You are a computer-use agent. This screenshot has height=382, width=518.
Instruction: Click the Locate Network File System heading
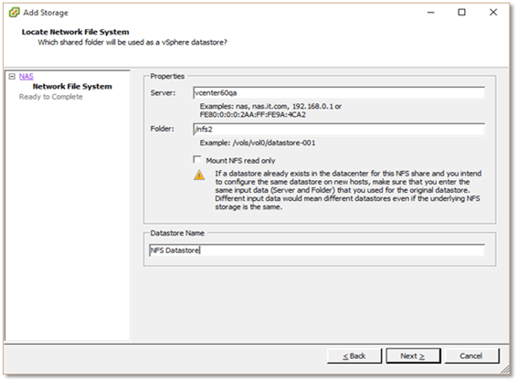click(75, 32)
